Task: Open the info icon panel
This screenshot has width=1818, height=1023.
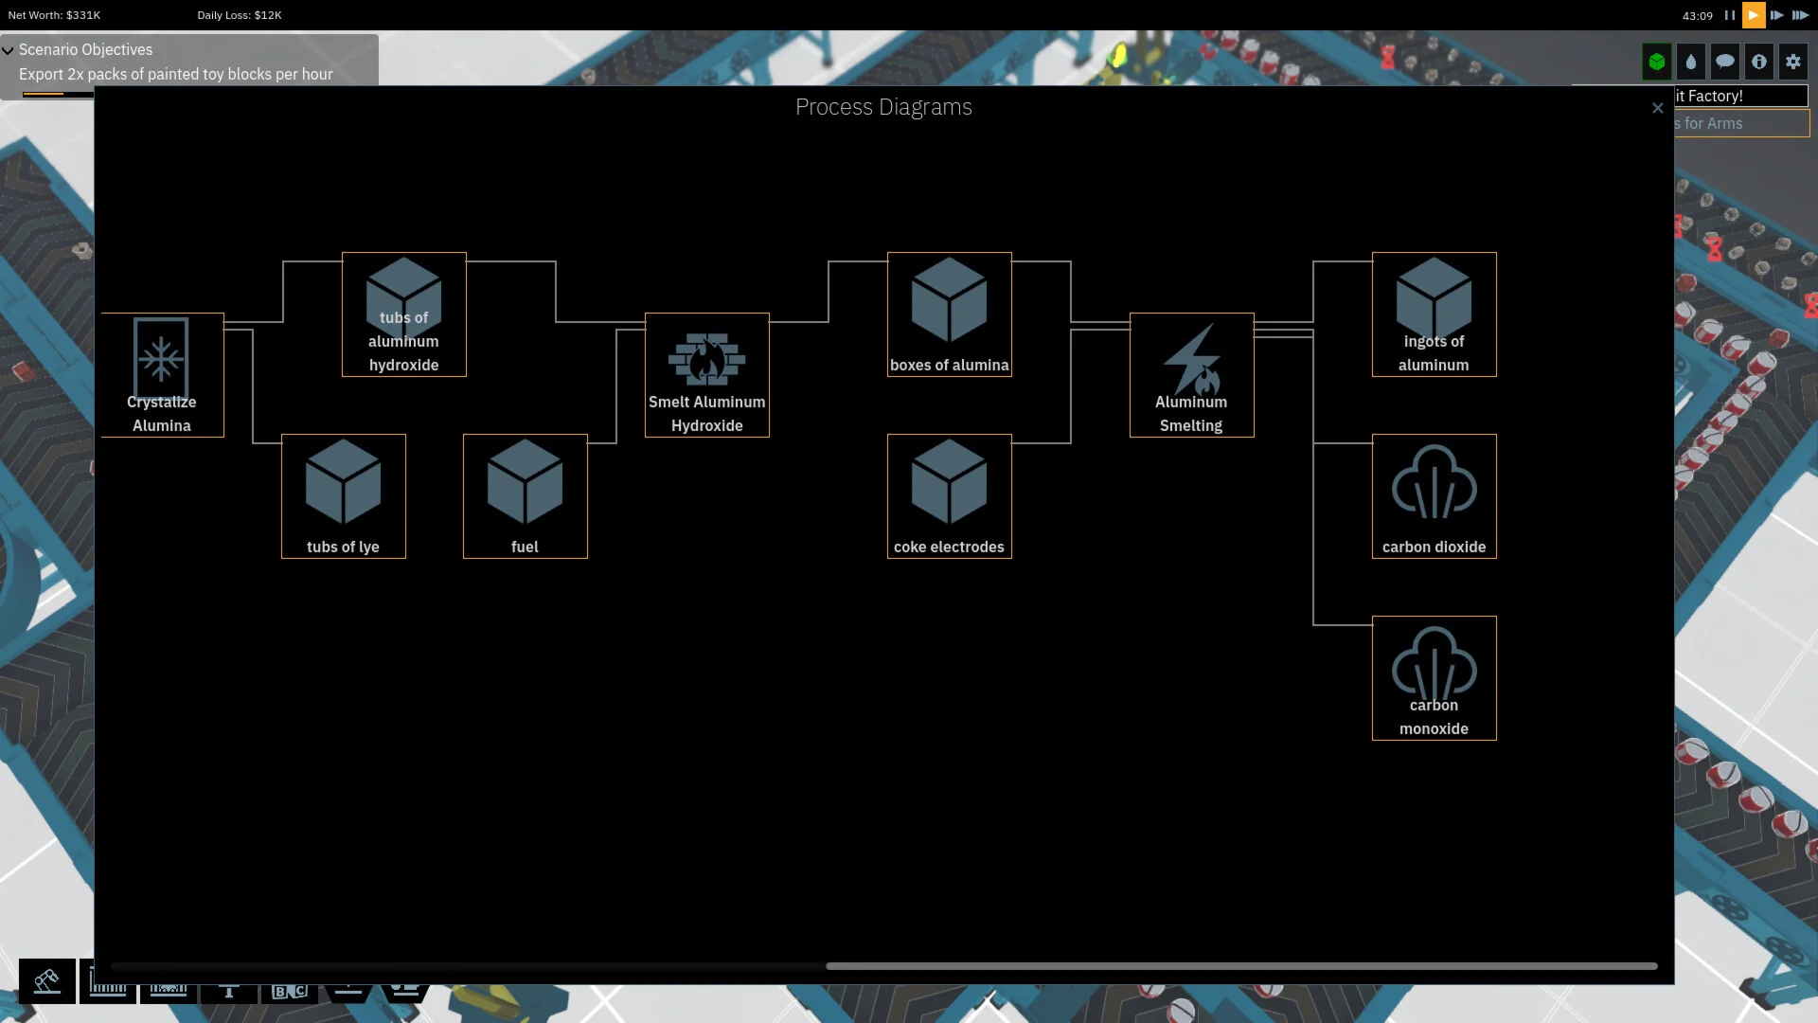Action: (x=1758, y=63)
